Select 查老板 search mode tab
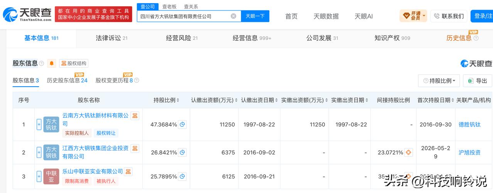Viewport: 493px width, 193px height. tap(169, 7)
